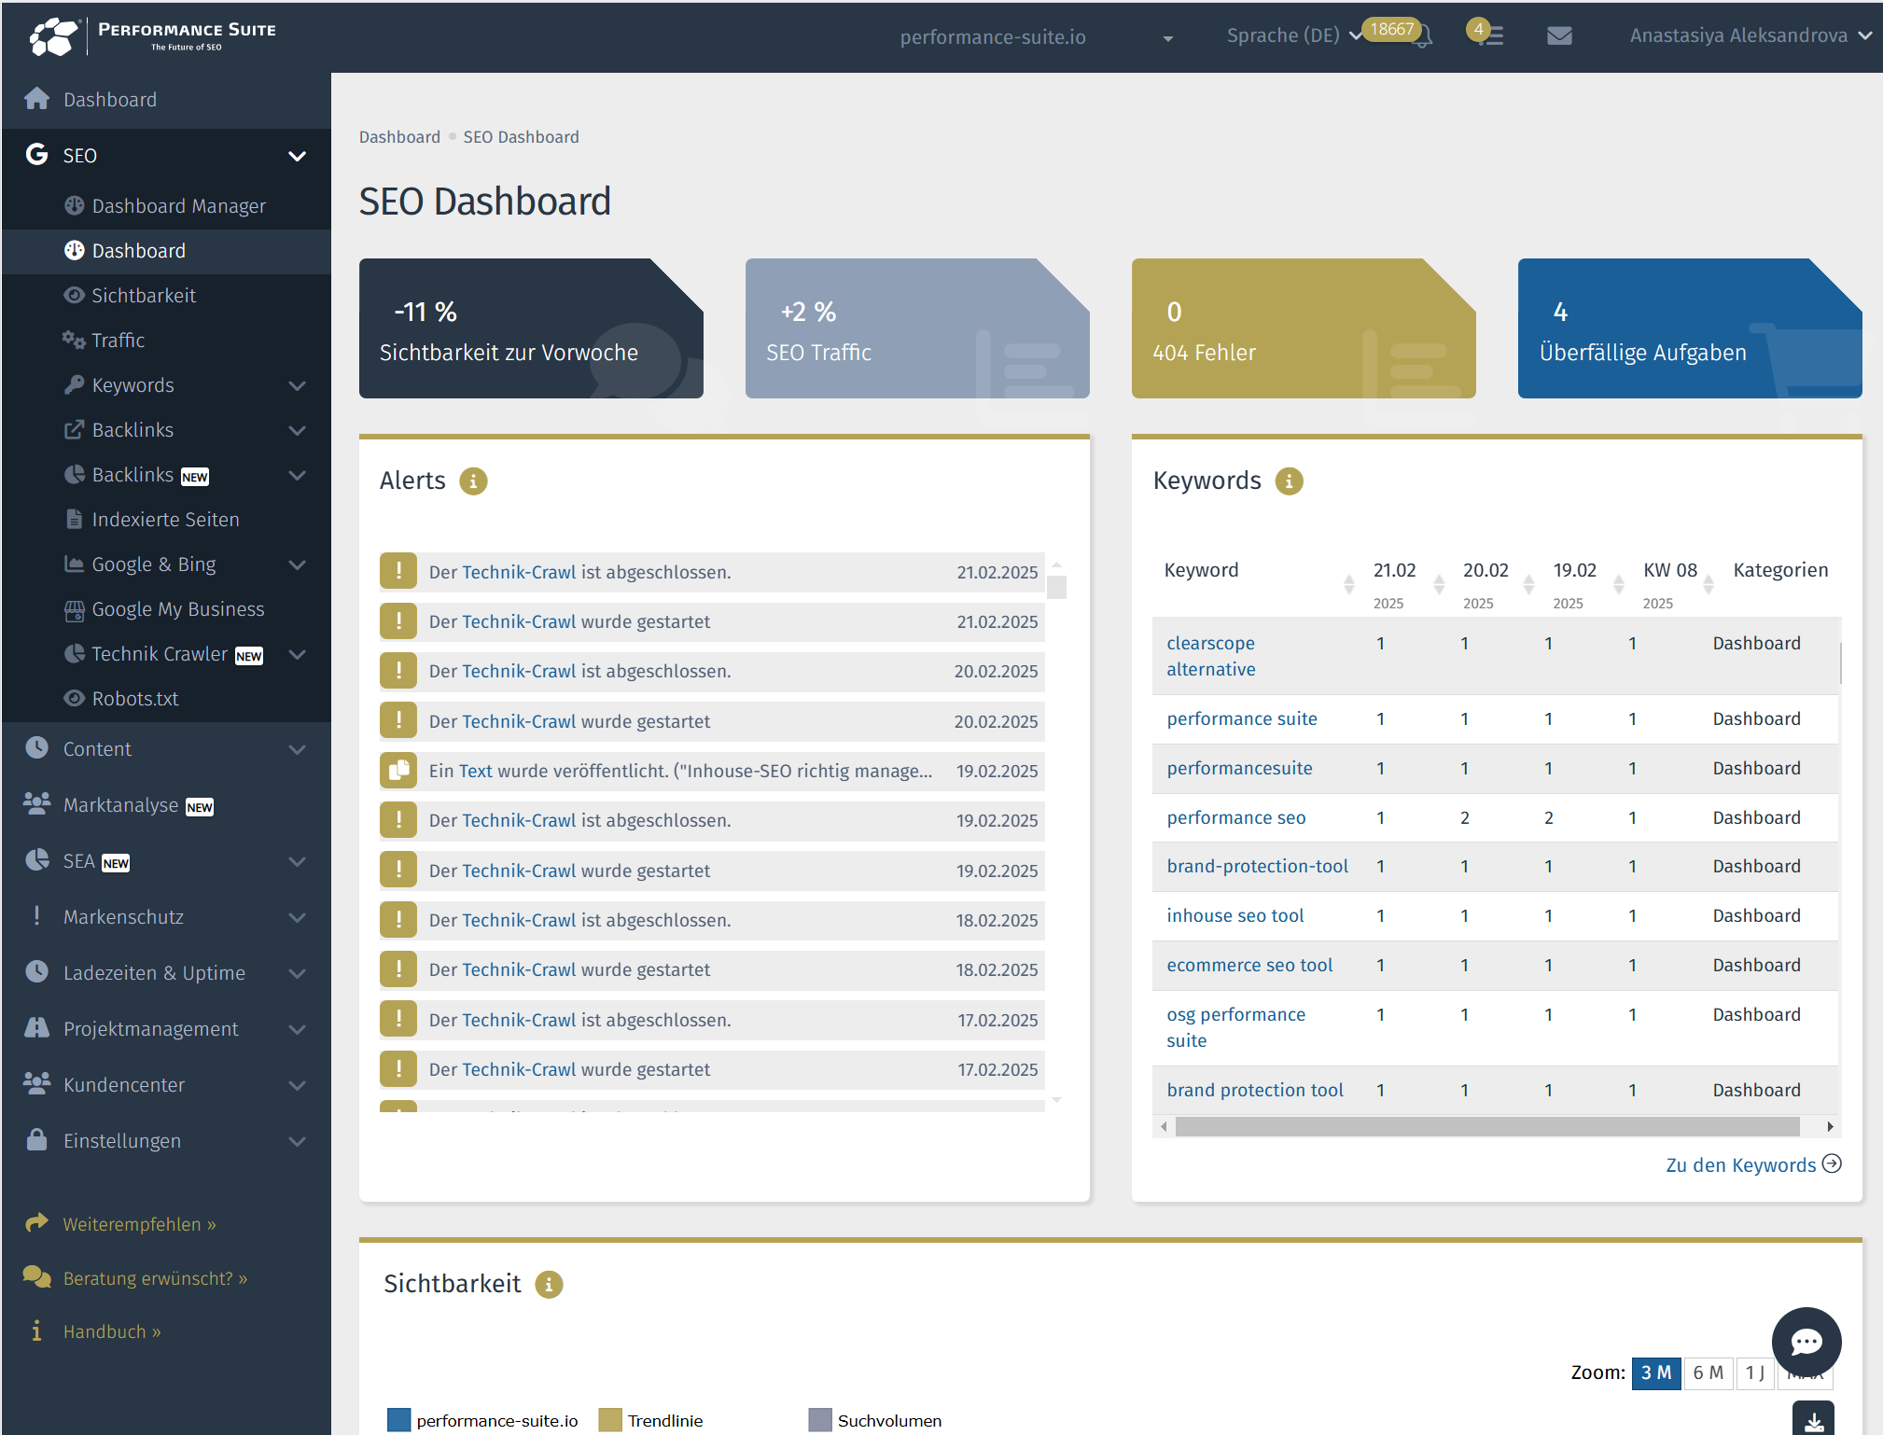This screenshot has height=1435, width=1883.
Task: Click the document icon of the Text alert
Action: (x=398, y=770)
